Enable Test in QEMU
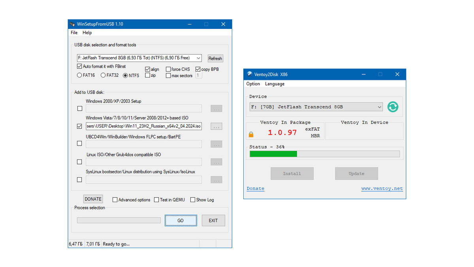Screen dimensions: 474x267 coord(156,200)
